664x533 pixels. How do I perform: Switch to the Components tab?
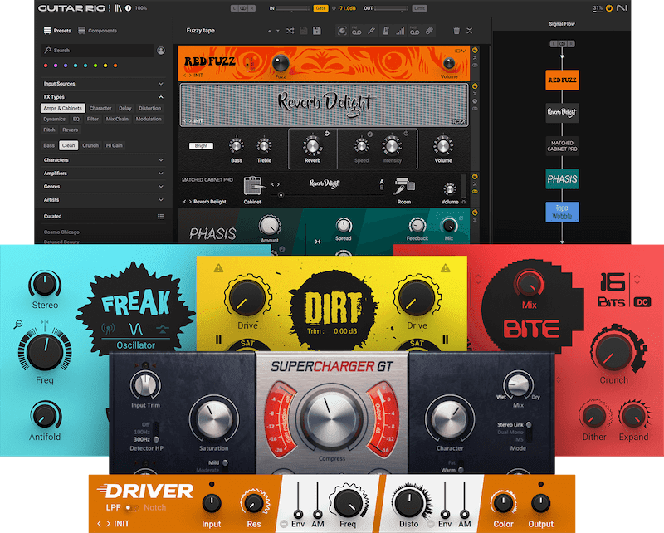click(97, 31)
